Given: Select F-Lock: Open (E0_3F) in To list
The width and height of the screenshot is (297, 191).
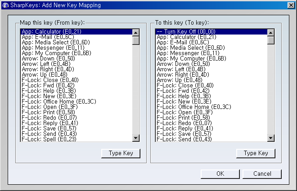Looking at the screenshot, I should 211,112.
